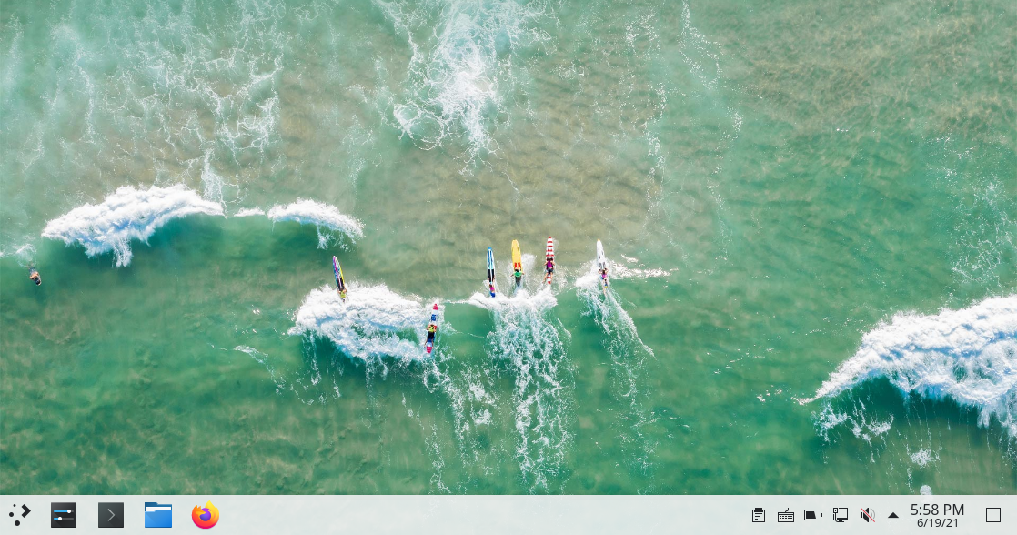Screen dimensions: 1017x535
Task: Open the clipboard tray icon
Action: [759, 515]
